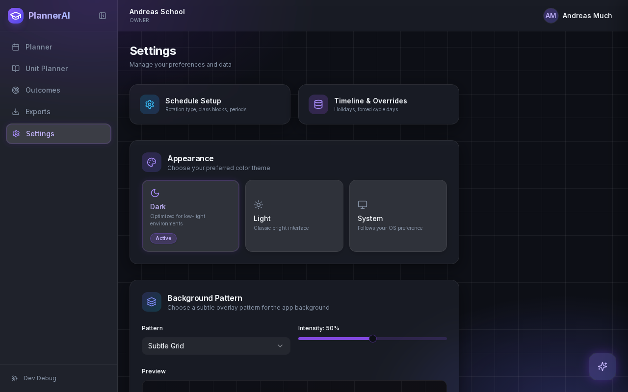
Task: Collapse the sidebar with the panel icon
Action: (x=103, y=16)
